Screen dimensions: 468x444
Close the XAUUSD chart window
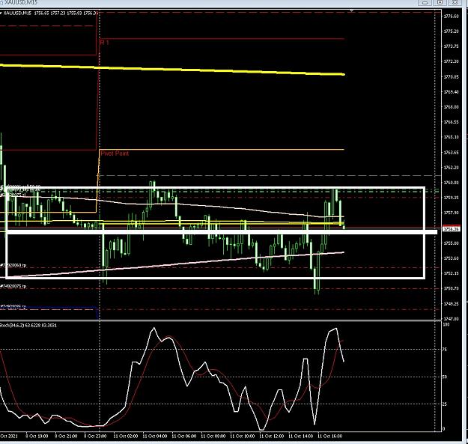pos(455,2)
